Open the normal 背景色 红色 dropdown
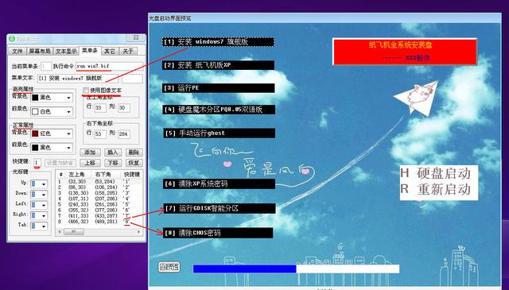 coord(52,133)
